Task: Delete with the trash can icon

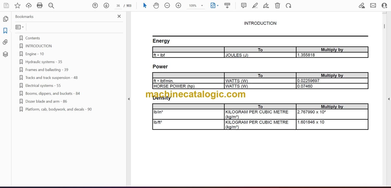Action: (277, 5)
